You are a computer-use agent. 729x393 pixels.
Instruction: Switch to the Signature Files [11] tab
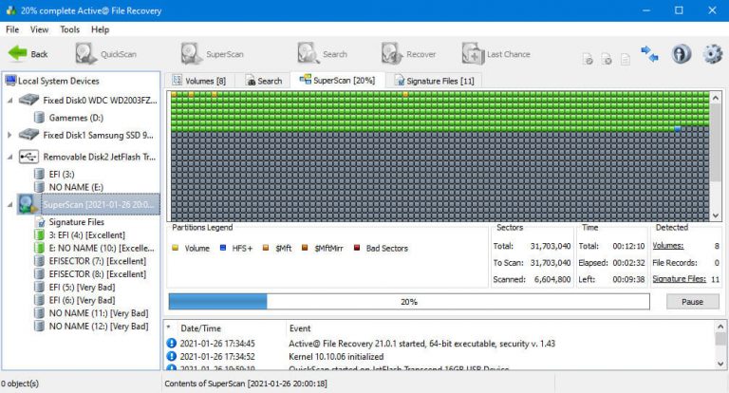(433, 81)
